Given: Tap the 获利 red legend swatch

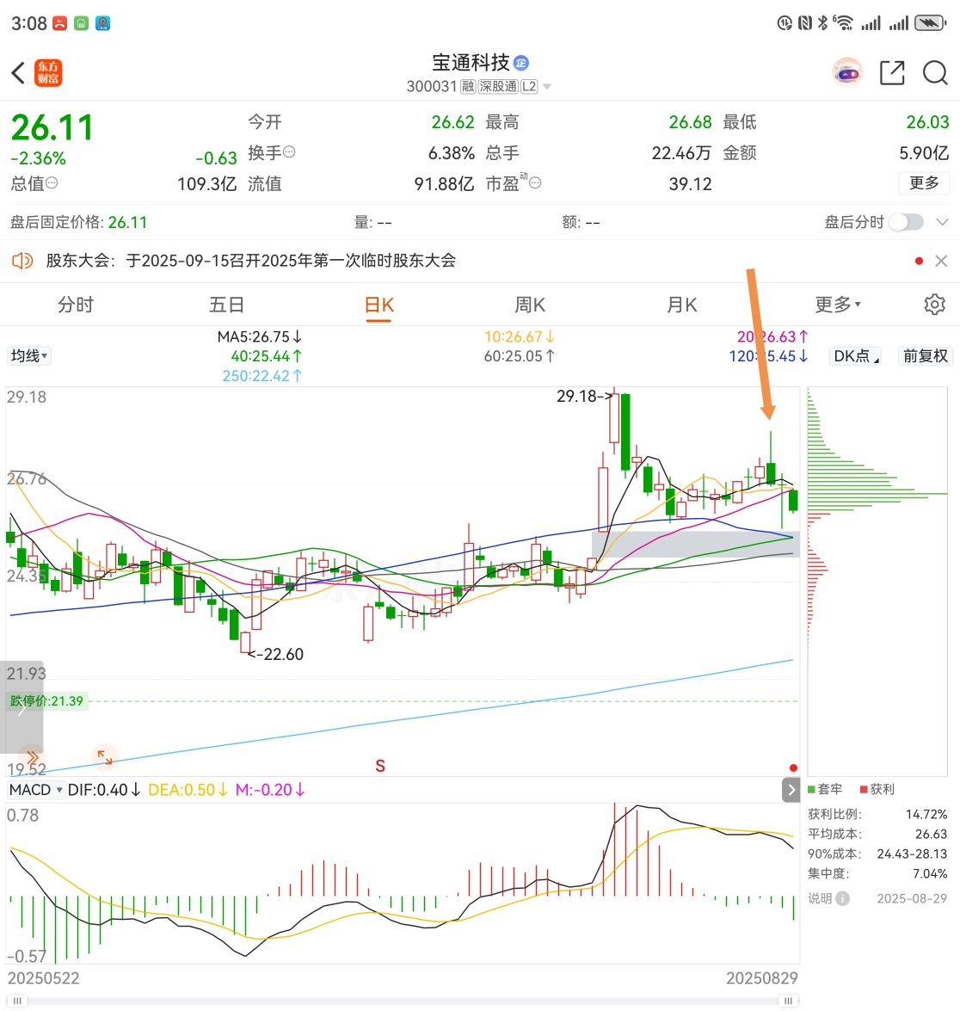Looking at the screenshot, I should pyautogui.click(x=864, y=789).
